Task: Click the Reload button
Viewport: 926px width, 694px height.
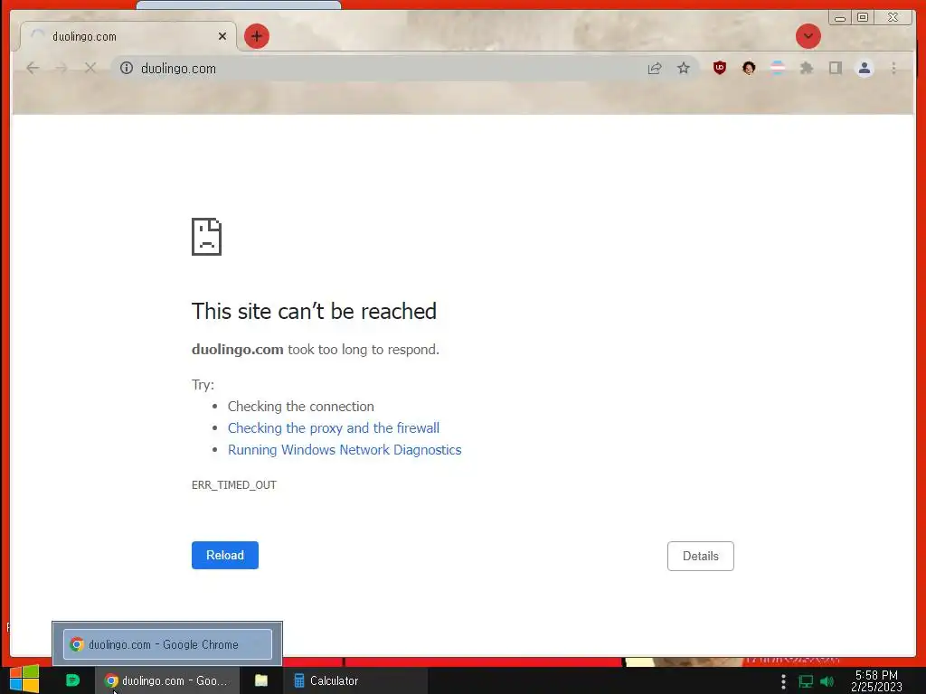Action: pyautogui.click(x=225, y=556)
